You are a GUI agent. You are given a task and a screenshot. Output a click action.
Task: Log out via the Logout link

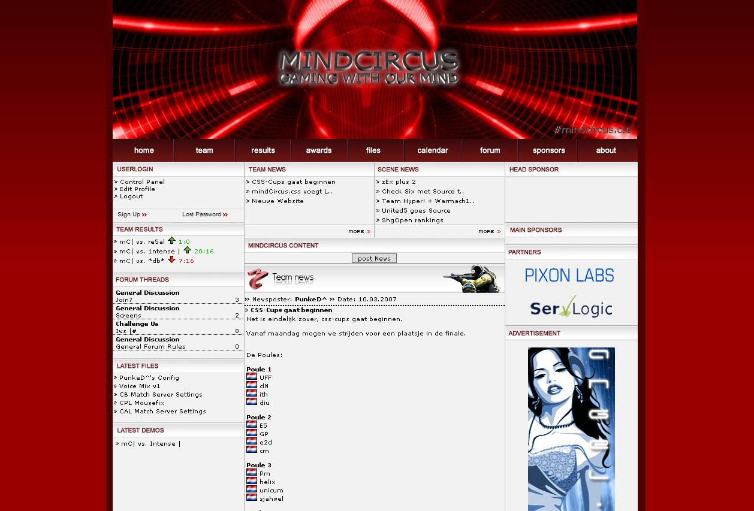[131, 196]
